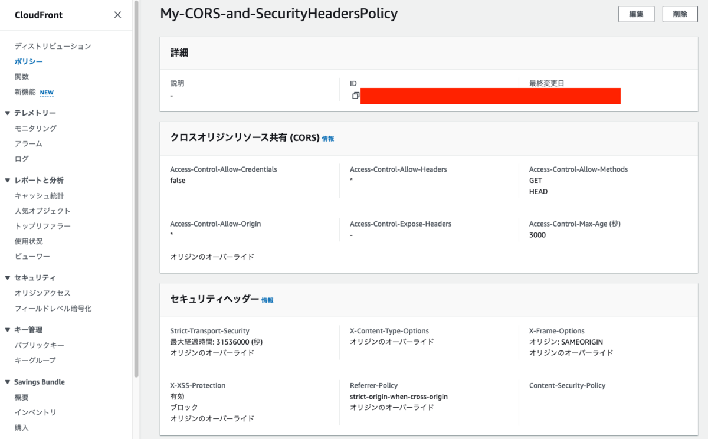The height and width of the screenshot is (439, 708).
Task: Open キャッシュ統計 report
Action: point(40,195)
